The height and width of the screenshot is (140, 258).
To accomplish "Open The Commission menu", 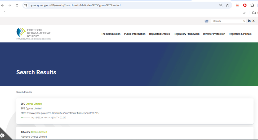I will (x=111, y=34).
